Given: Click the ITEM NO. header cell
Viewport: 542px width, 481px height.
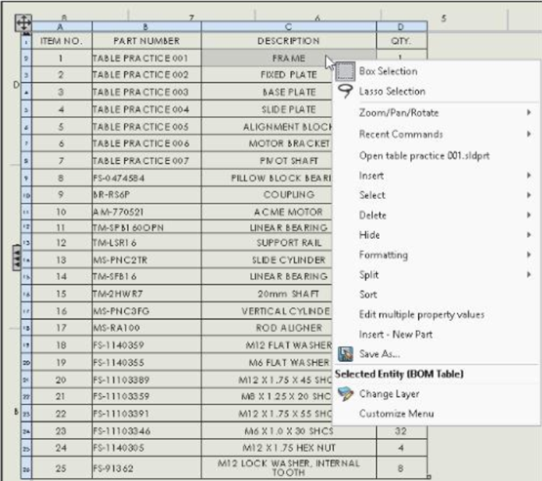Looking at the screenshot, I should tap(62, 41).
